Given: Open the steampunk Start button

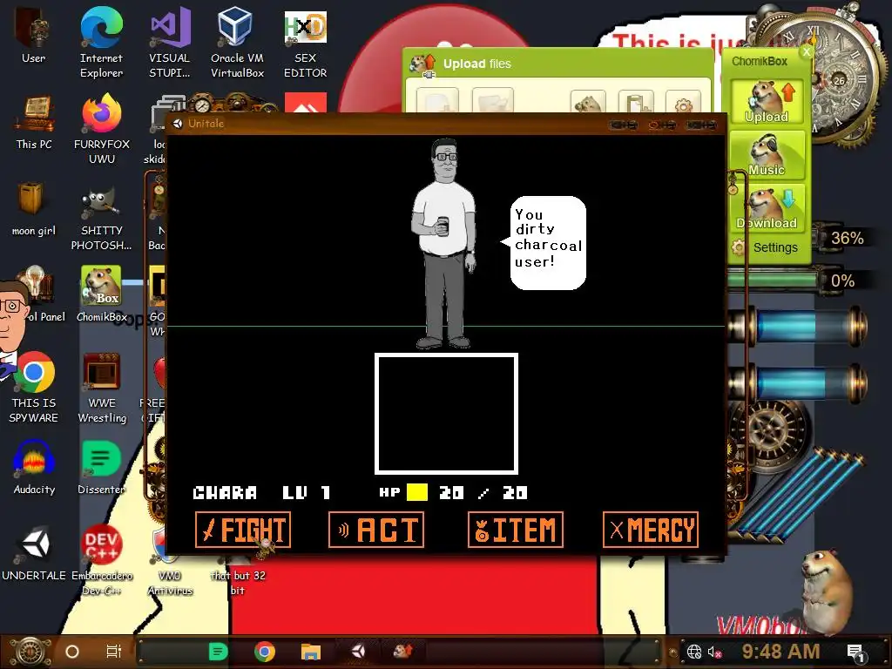Looking at the screenshot, I should point(30,652).
